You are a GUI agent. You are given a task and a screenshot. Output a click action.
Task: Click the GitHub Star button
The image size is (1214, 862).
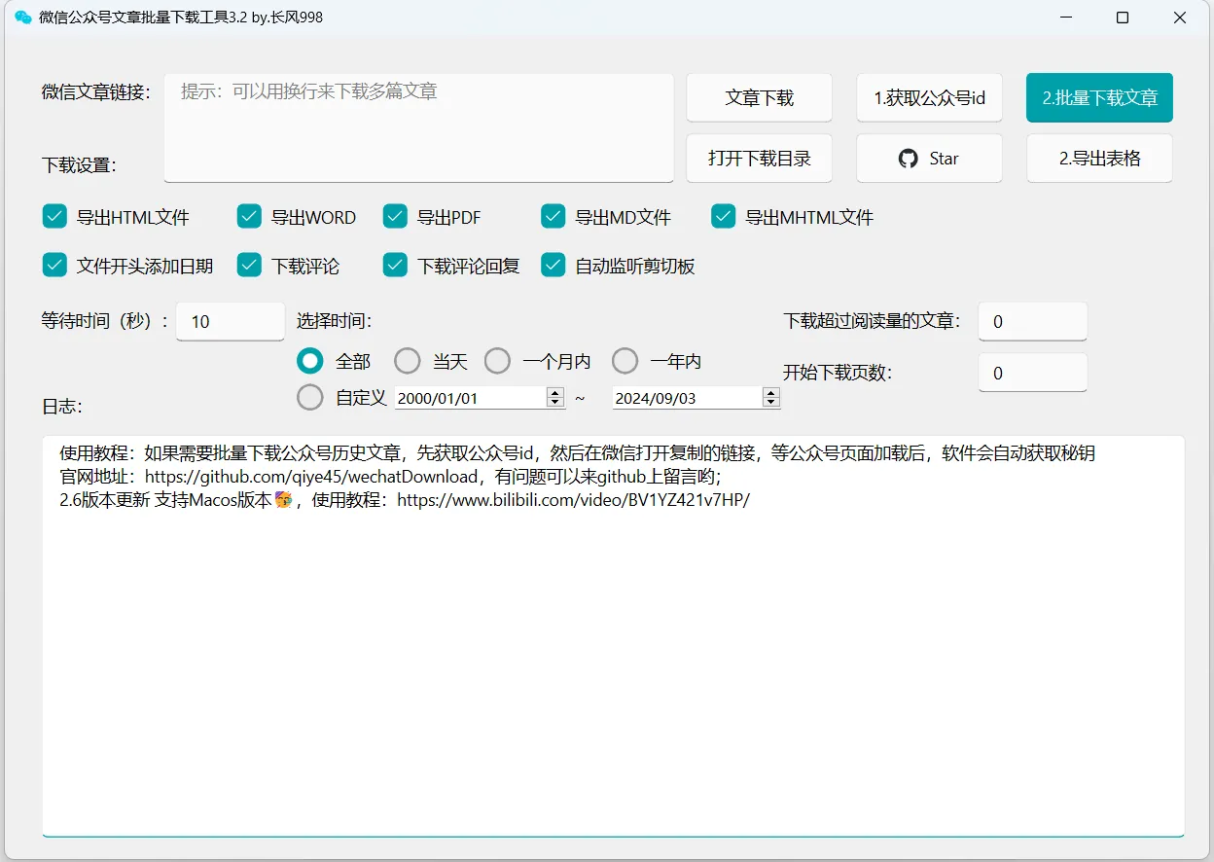929,159
